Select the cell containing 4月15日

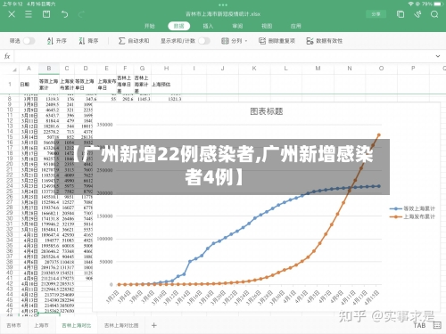point(29,311)
